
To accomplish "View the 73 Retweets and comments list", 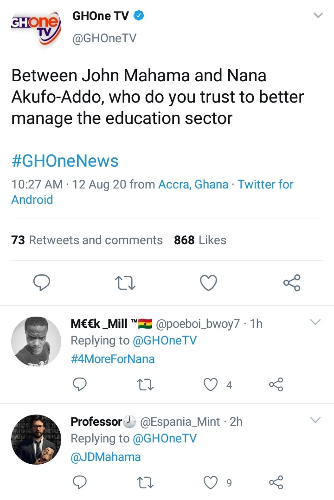I will tap(87, 240).
